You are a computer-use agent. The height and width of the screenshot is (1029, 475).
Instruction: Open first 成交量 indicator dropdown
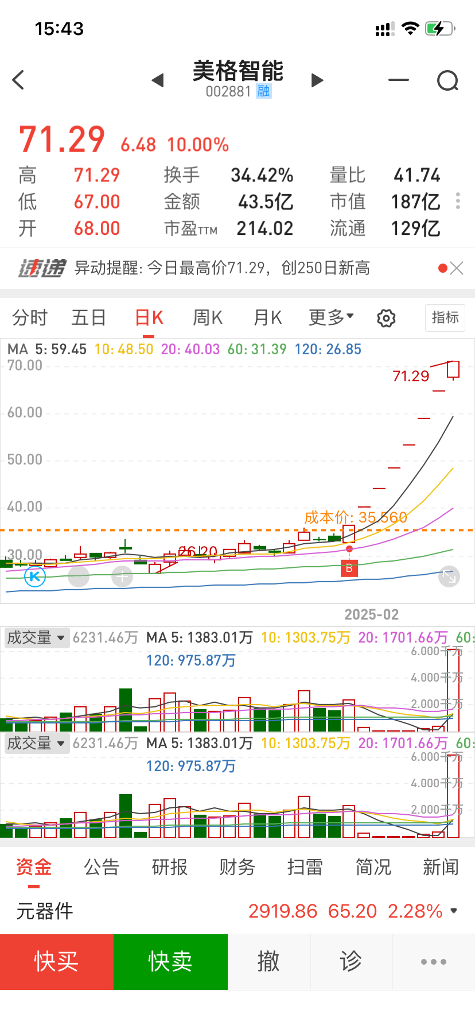coord(37,637)
